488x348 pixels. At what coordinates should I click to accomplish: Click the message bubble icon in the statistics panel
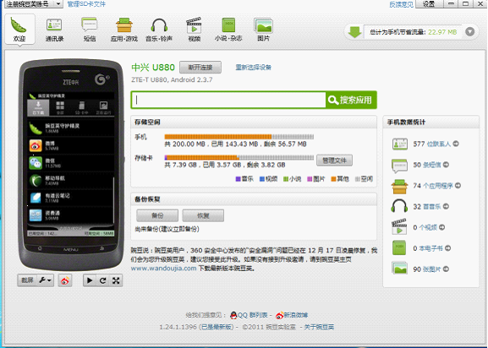coord(399,165)
